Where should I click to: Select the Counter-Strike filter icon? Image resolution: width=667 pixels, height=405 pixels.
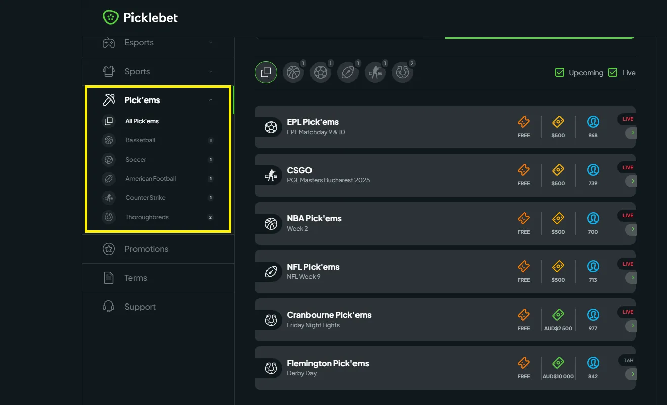tap(375, 72)
